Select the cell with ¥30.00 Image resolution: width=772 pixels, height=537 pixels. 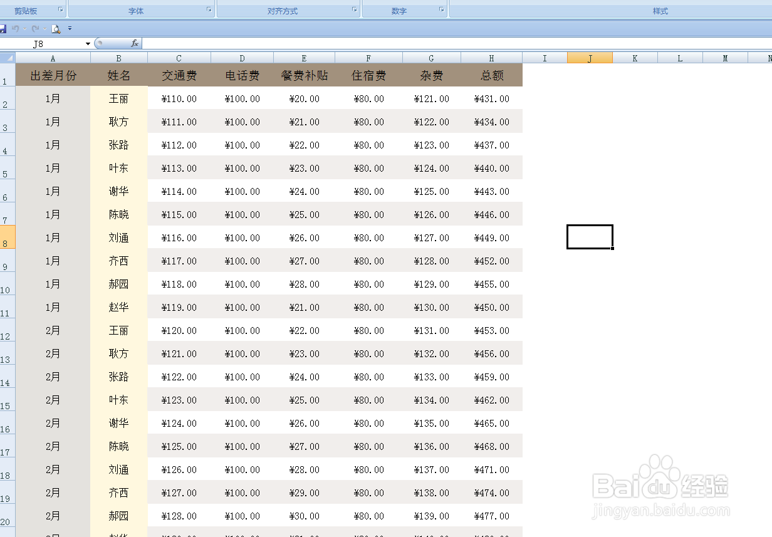coord(305,516)
